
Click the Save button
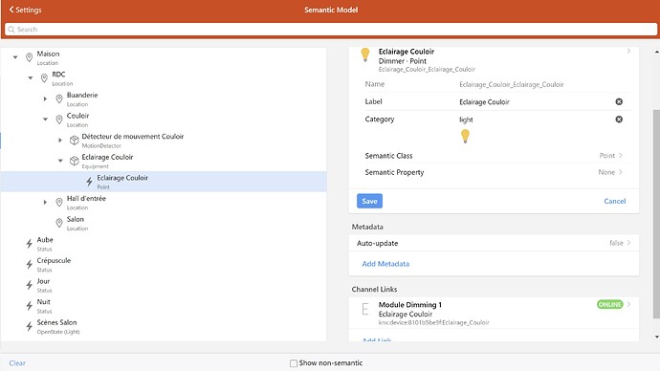369,201
